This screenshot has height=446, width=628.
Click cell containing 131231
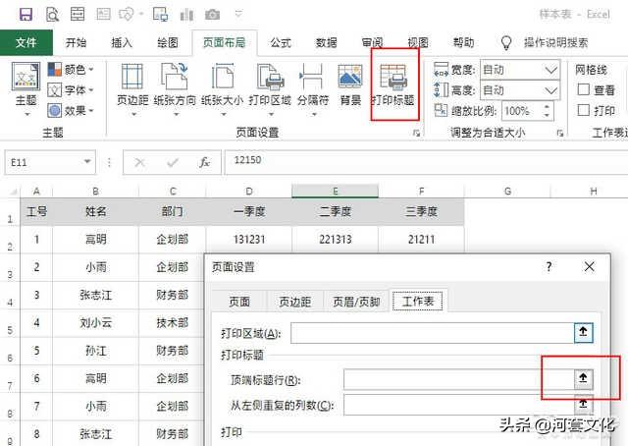point(249,240)
